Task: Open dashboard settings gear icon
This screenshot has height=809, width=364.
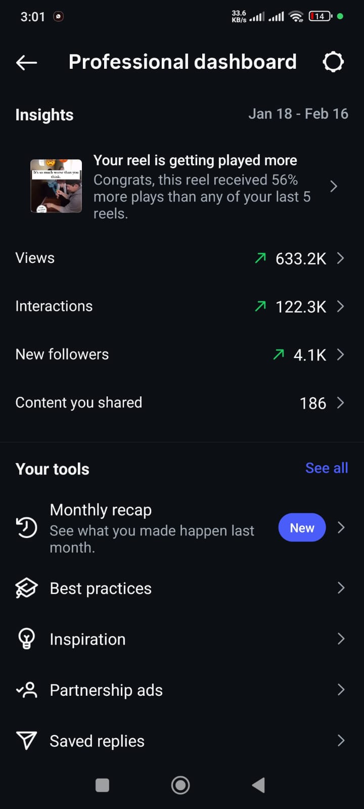Action: pos(333,62)
